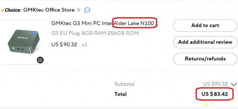Click the gray subtotal amount US $90.32

click(x=215, y=84)
